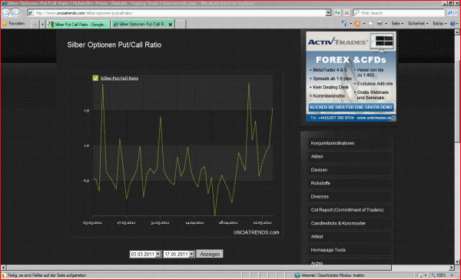Uncheck the Silber Put/Call Ratio series checkbox

[x=95, y=78]
